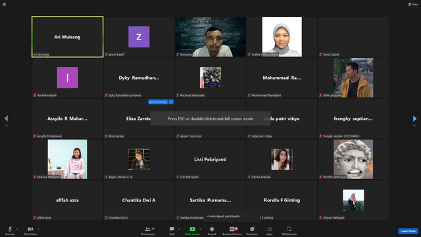The width and height of the screenshot is (421, 237).
Task: Unmute the microphone in the toolbar
Action: pyautogui.click(x=10, y=230)
